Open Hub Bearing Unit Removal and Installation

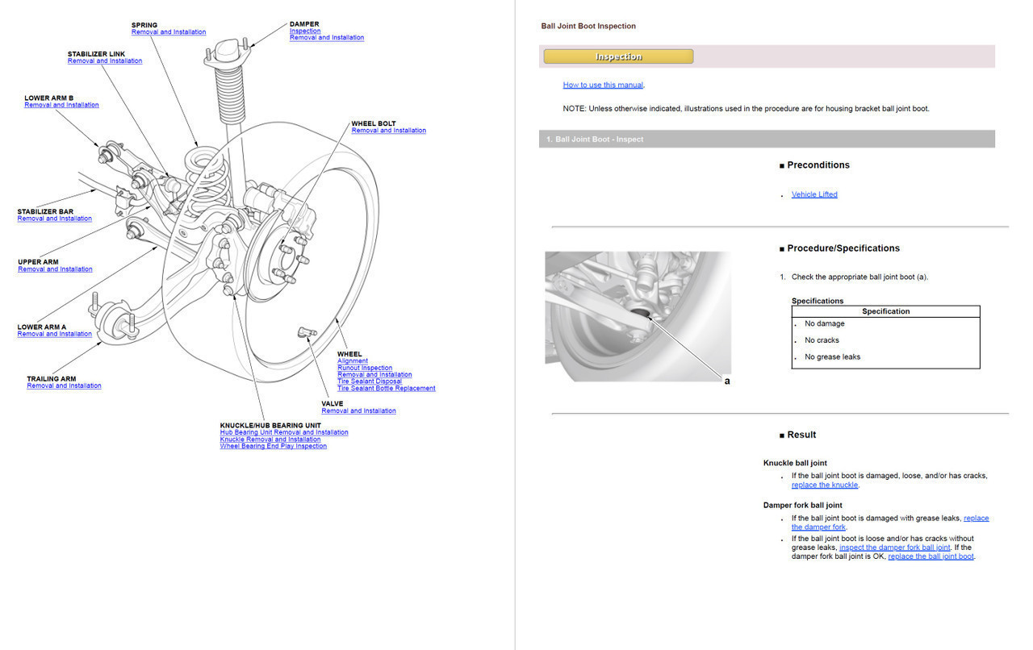[x=284, y=432]
